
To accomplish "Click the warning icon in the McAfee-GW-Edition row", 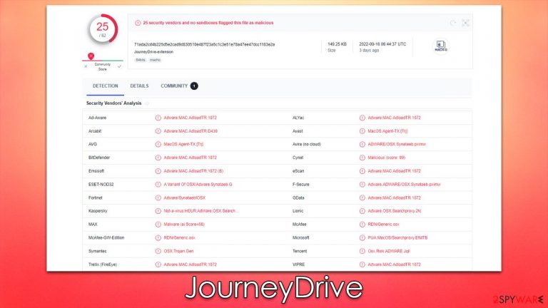I will tap(158, 238).
